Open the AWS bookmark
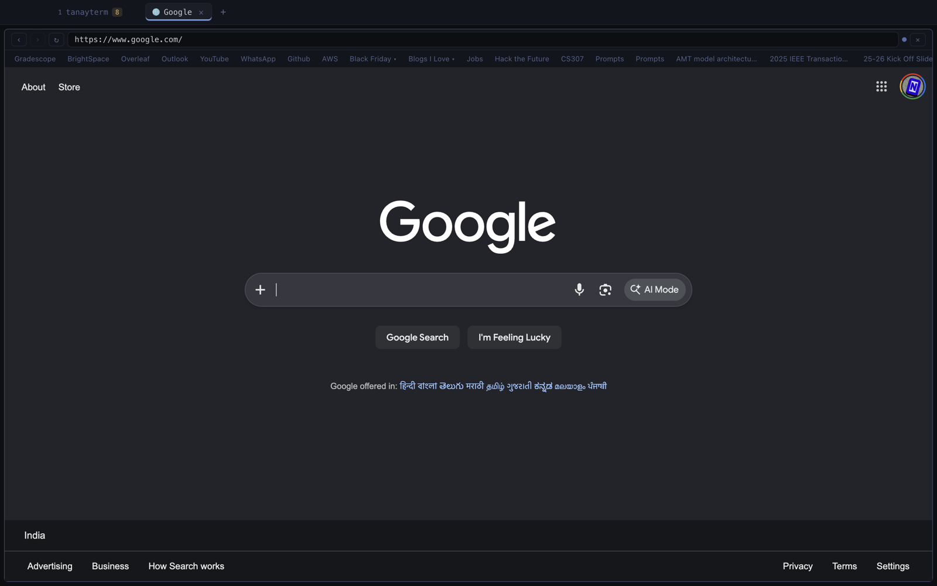937x586 pixels. tap(330, 59)
